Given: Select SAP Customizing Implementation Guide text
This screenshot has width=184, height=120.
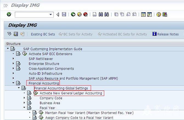Looking at the screenshot, I should [x=53, y=49].
